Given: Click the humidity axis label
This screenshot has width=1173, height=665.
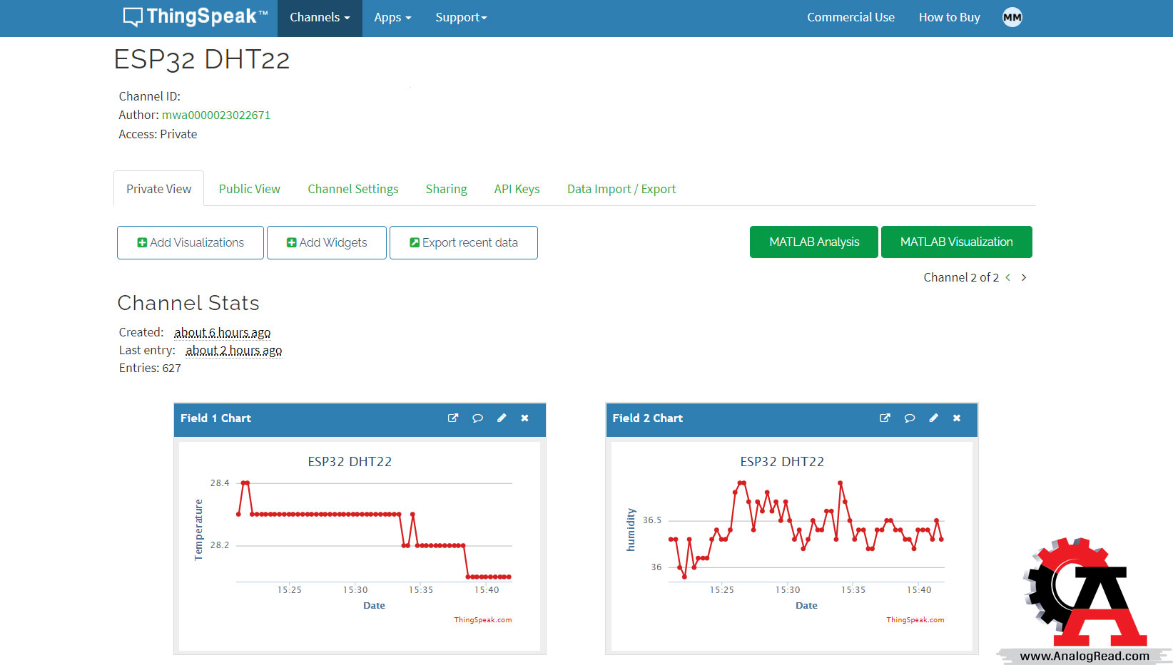Looking at the screenshot, I should coord(631,530).
